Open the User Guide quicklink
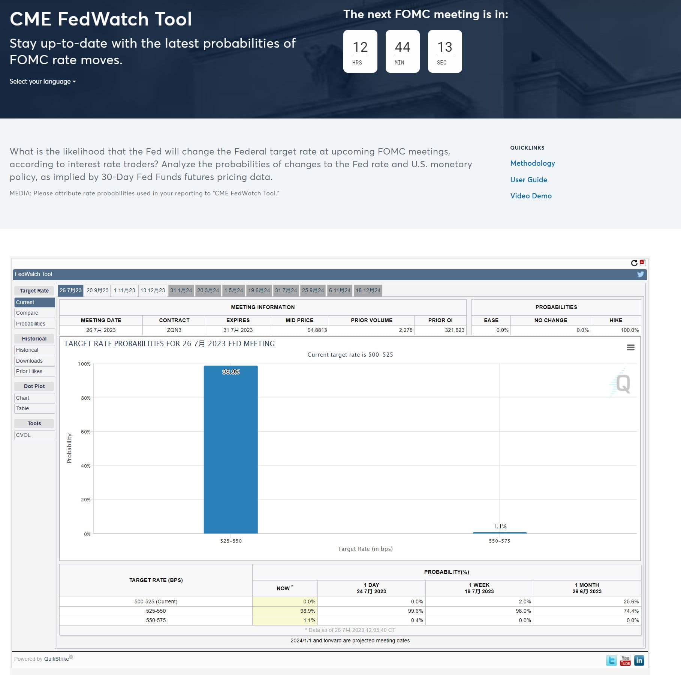Screen dimensions: 681x675 tap(528, 180)
